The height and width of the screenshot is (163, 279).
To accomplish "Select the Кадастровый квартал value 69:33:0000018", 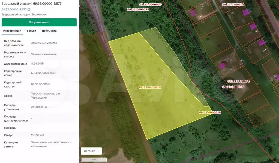I will (41, 84).
